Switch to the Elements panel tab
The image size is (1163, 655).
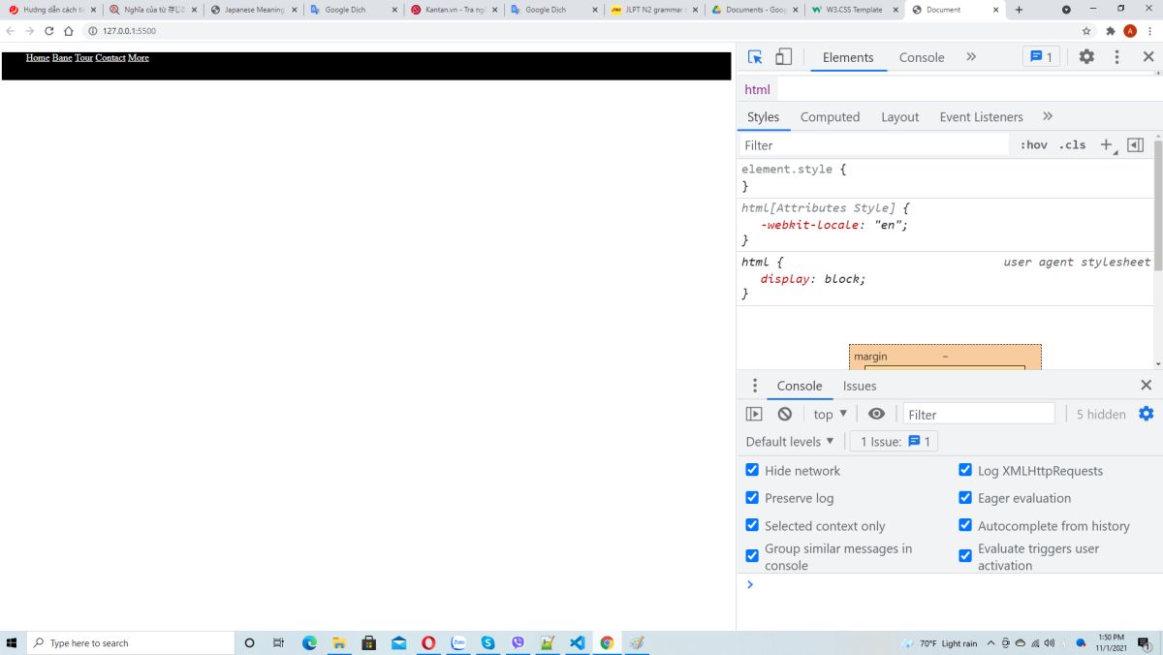coord(848,57)
